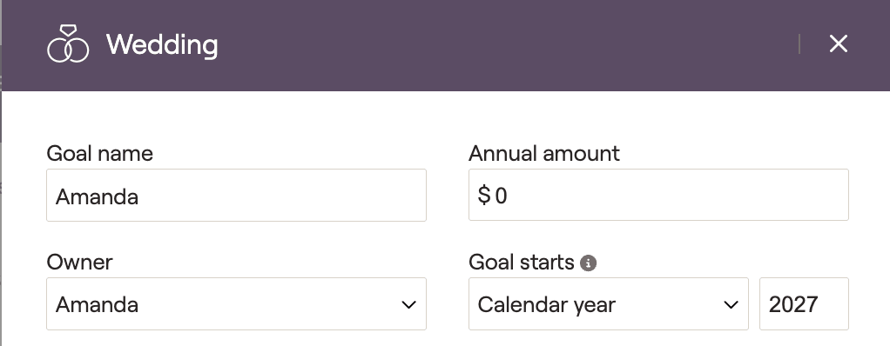Close the Wedding goal dialog
The width and height of the screenshot is (890, 346).
[x=839, y=43]
